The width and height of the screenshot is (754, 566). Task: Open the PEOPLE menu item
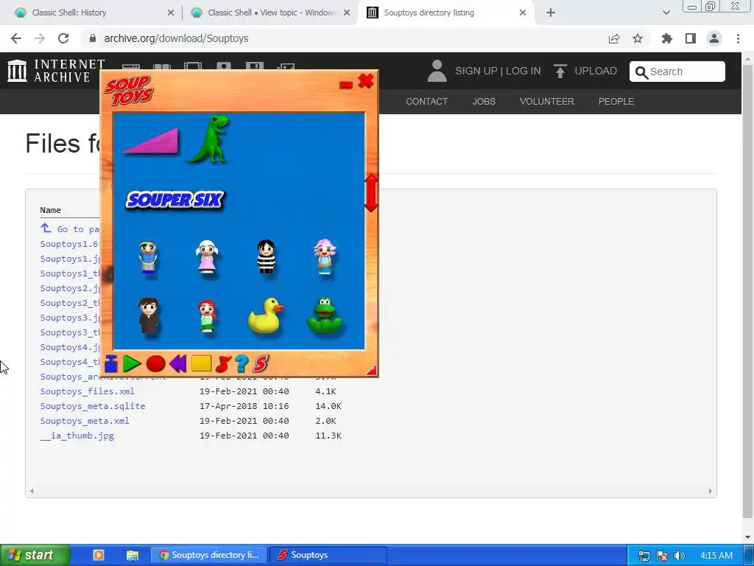[x=616, y=102]
